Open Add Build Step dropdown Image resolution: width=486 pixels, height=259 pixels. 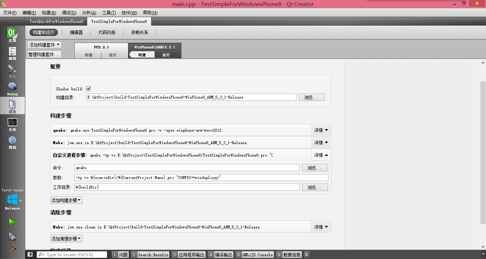click(x=67, y=200)
